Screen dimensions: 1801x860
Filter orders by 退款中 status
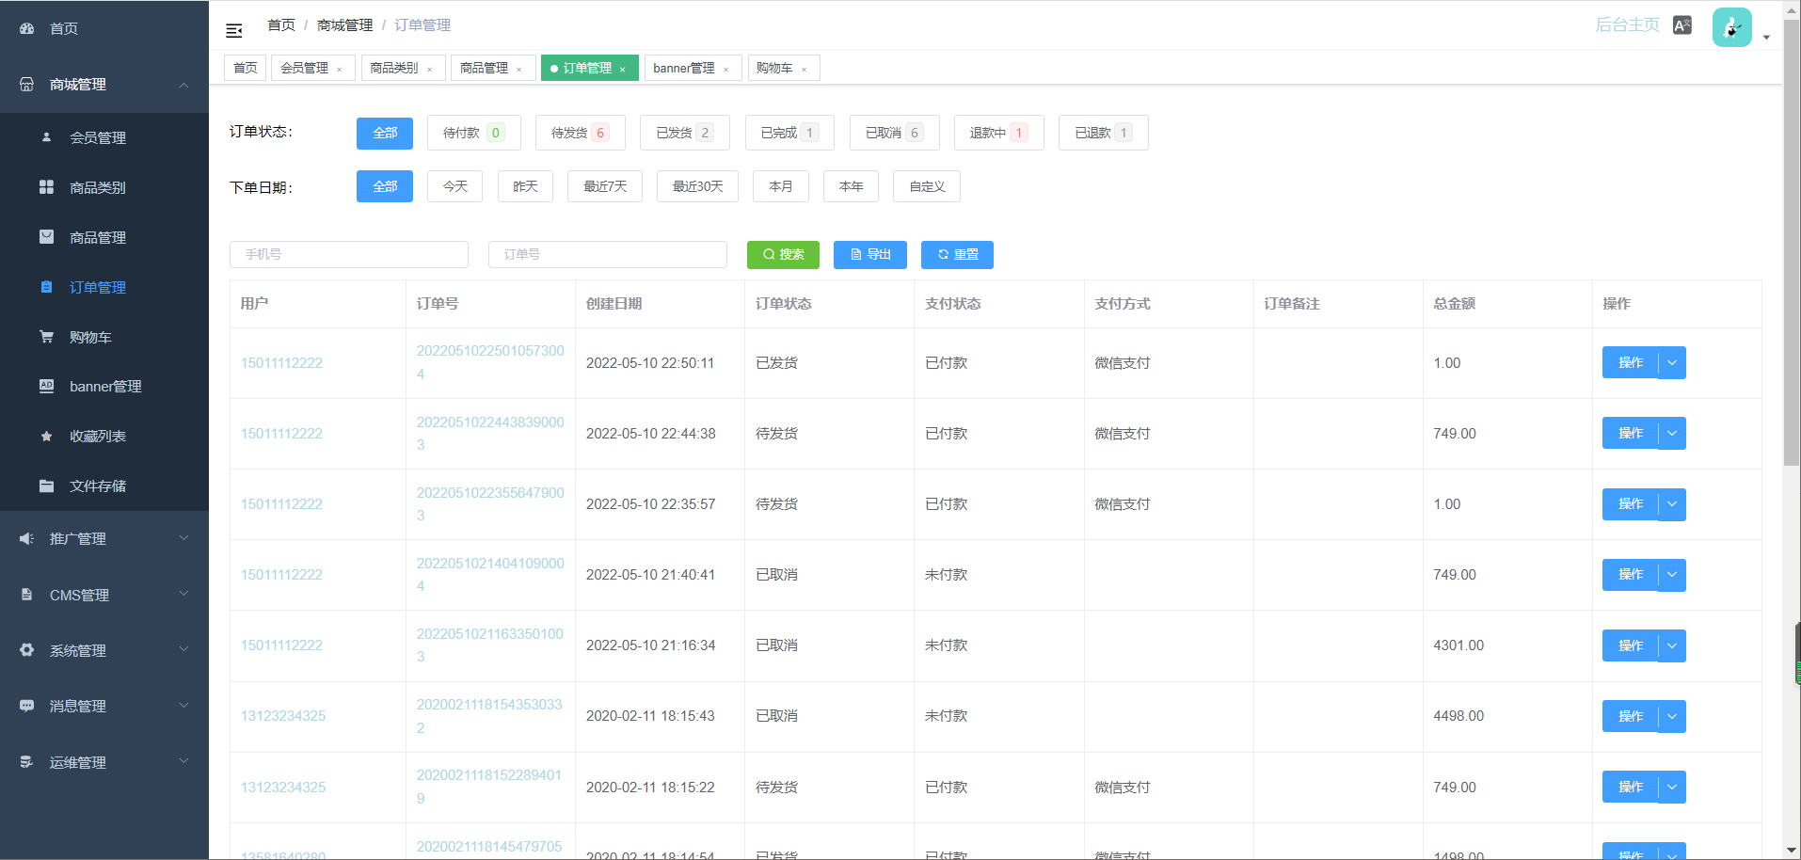(999, 133)
